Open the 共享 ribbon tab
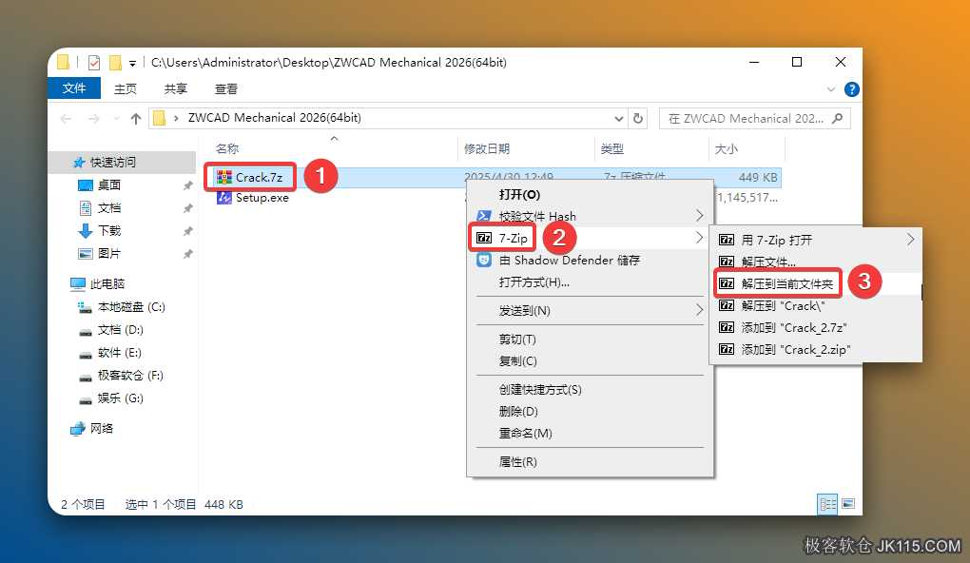 (176, 89)
